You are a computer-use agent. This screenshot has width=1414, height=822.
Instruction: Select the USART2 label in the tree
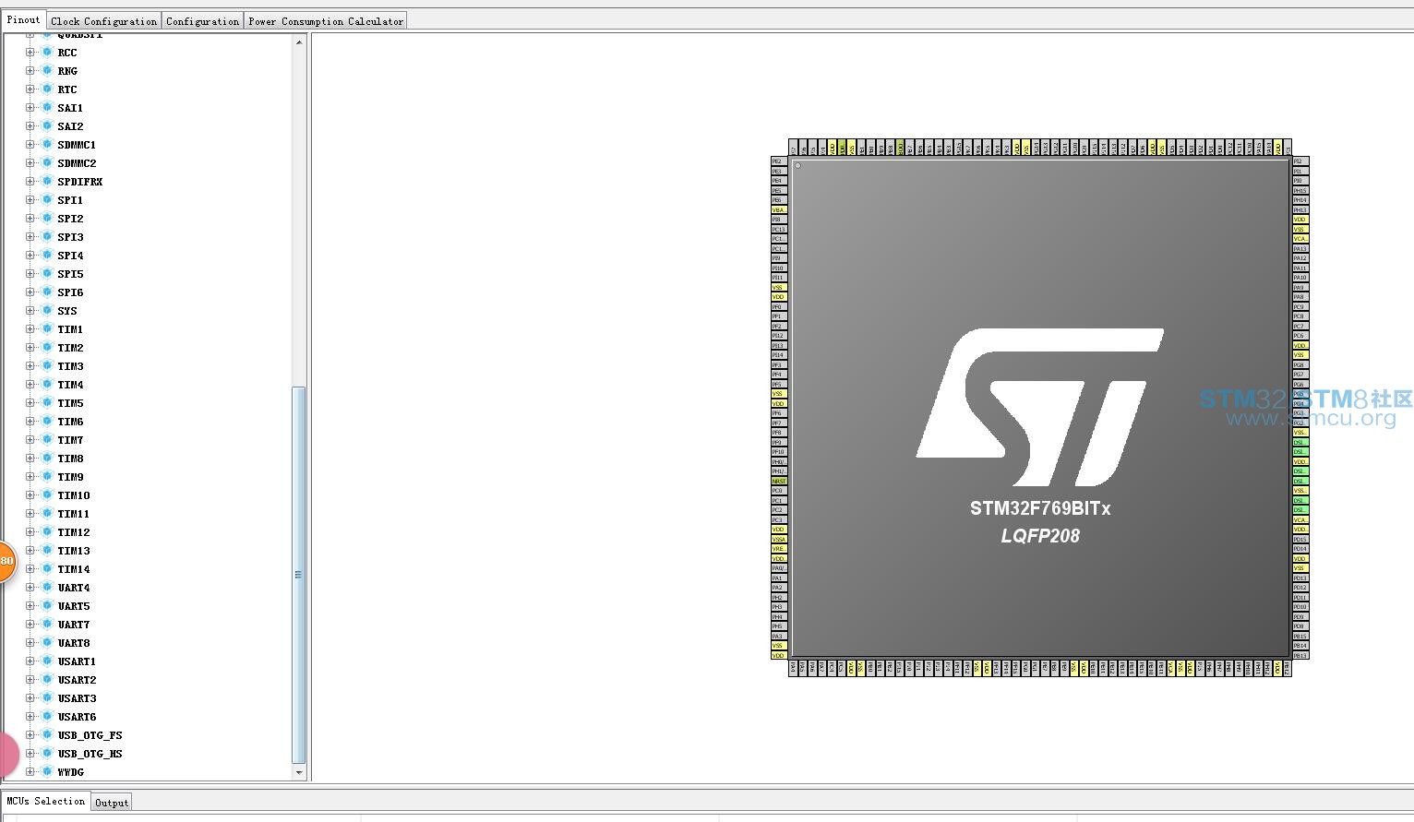(x=77, y=680)
